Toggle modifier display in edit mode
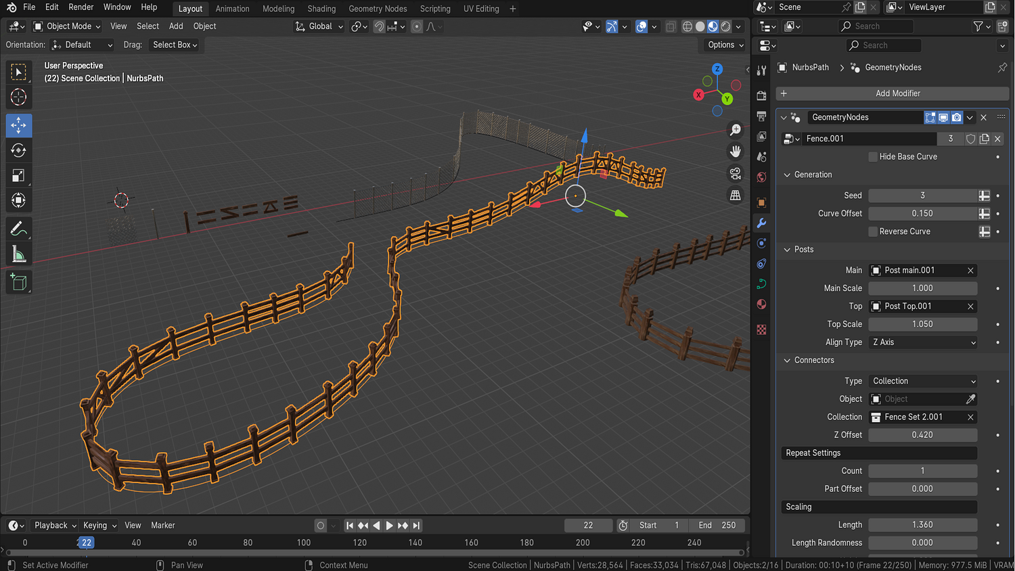 pyautogui.click(x=930, y=118)
